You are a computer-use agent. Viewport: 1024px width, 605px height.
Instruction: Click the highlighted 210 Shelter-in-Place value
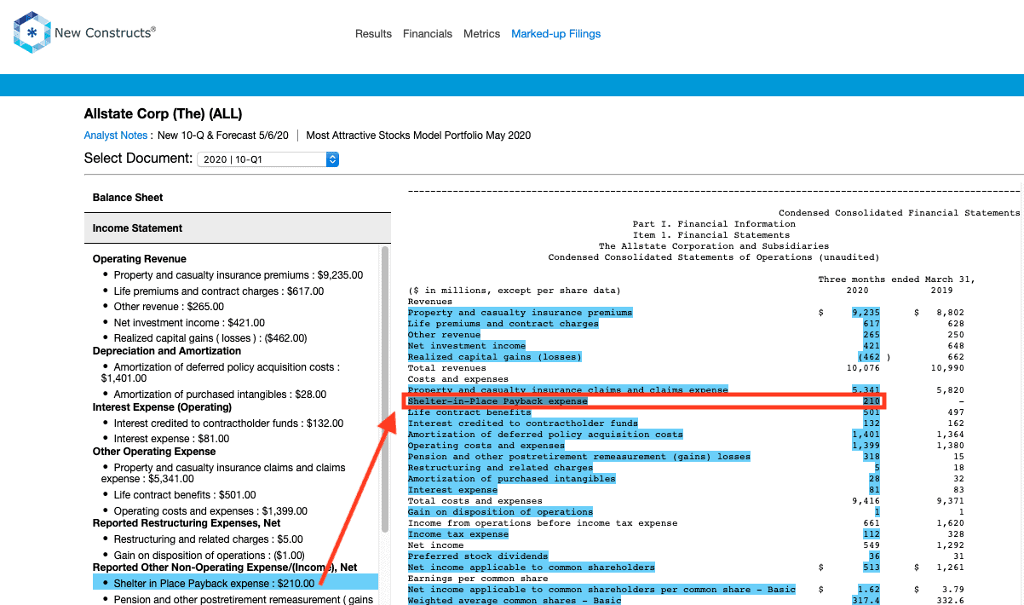pos(872,401)
